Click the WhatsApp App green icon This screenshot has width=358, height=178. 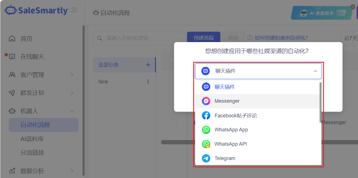206,130
